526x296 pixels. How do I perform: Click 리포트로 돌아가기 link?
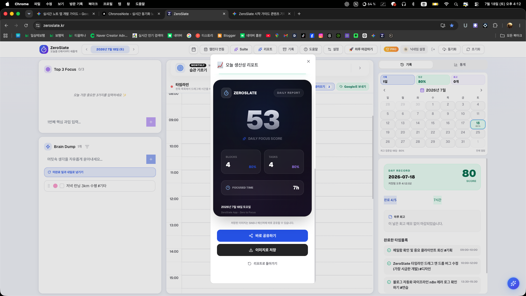click(x=262, y=263)
